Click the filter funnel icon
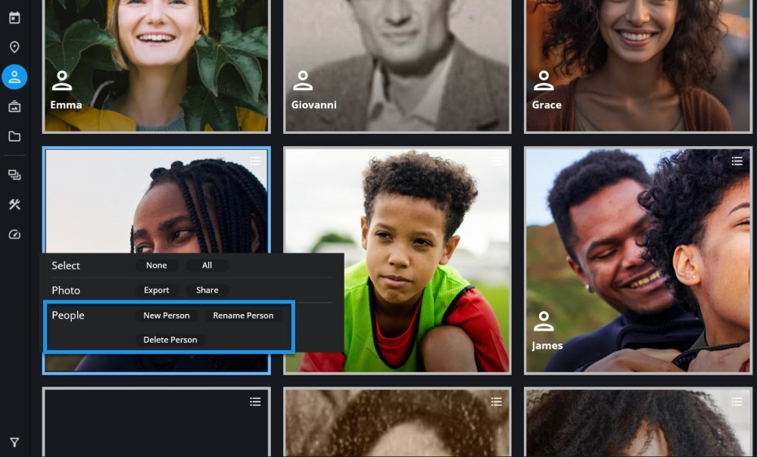The image size is (757, 457). point(14,443)
